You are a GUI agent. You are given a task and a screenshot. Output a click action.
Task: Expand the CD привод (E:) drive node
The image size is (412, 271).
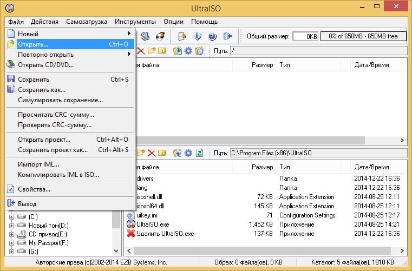12,234
